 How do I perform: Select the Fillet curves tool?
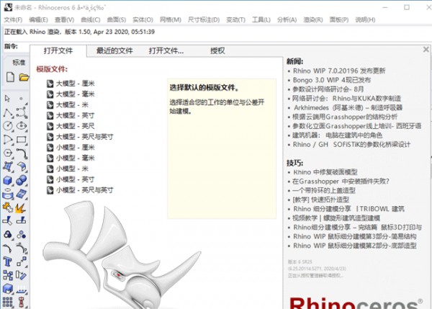tap(22, 153)
